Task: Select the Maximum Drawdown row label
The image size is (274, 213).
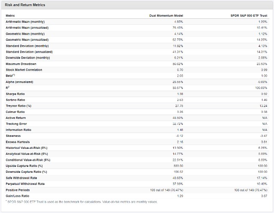Action: (x=21, y=64)
